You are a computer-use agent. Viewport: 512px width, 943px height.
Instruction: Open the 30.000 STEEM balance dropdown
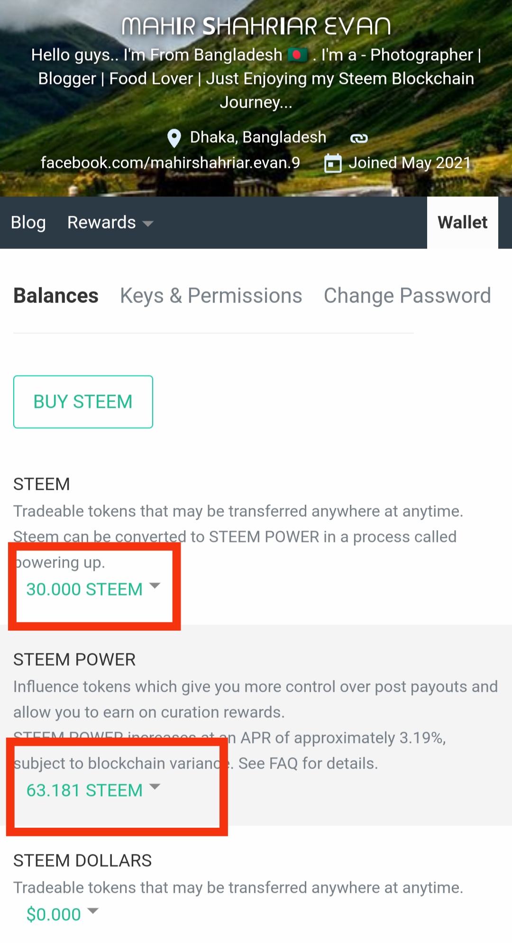93,589
